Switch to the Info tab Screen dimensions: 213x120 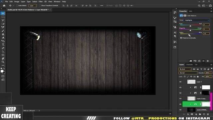click(x=191, y=11)
